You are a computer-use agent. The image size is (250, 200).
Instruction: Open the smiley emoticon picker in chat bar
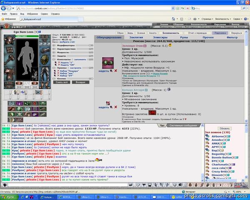pos(175,185)
